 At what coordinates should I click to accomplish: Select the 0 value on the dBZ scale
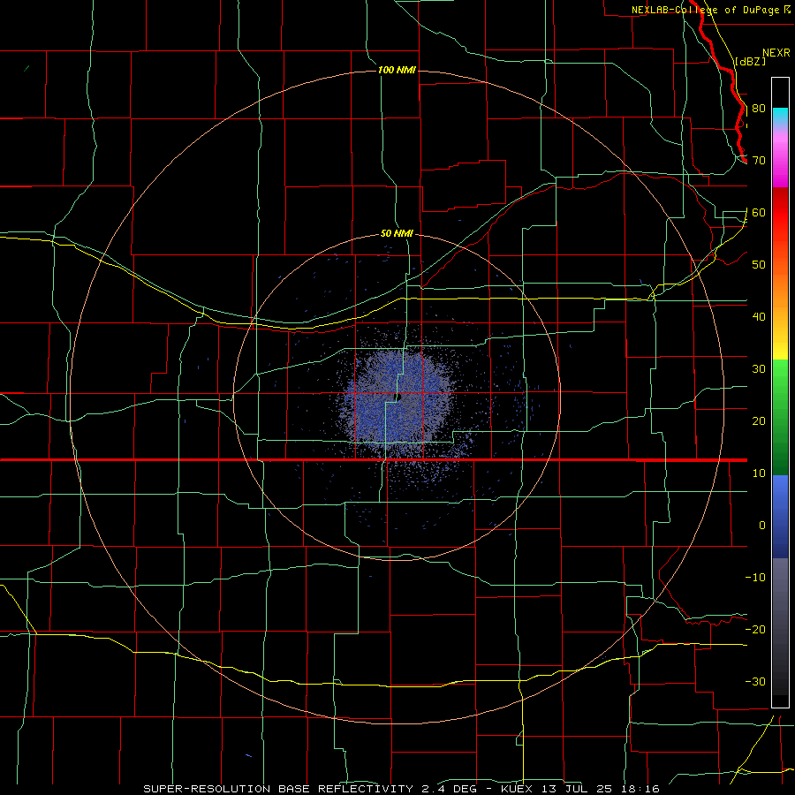point(762,526)
